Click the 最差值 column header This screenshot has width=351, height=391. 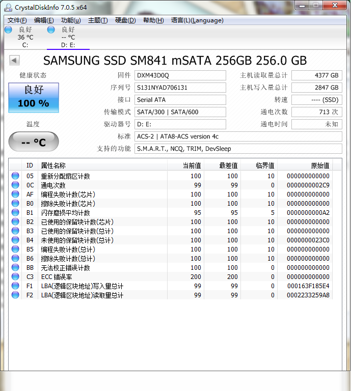click(x=223, y=165)
